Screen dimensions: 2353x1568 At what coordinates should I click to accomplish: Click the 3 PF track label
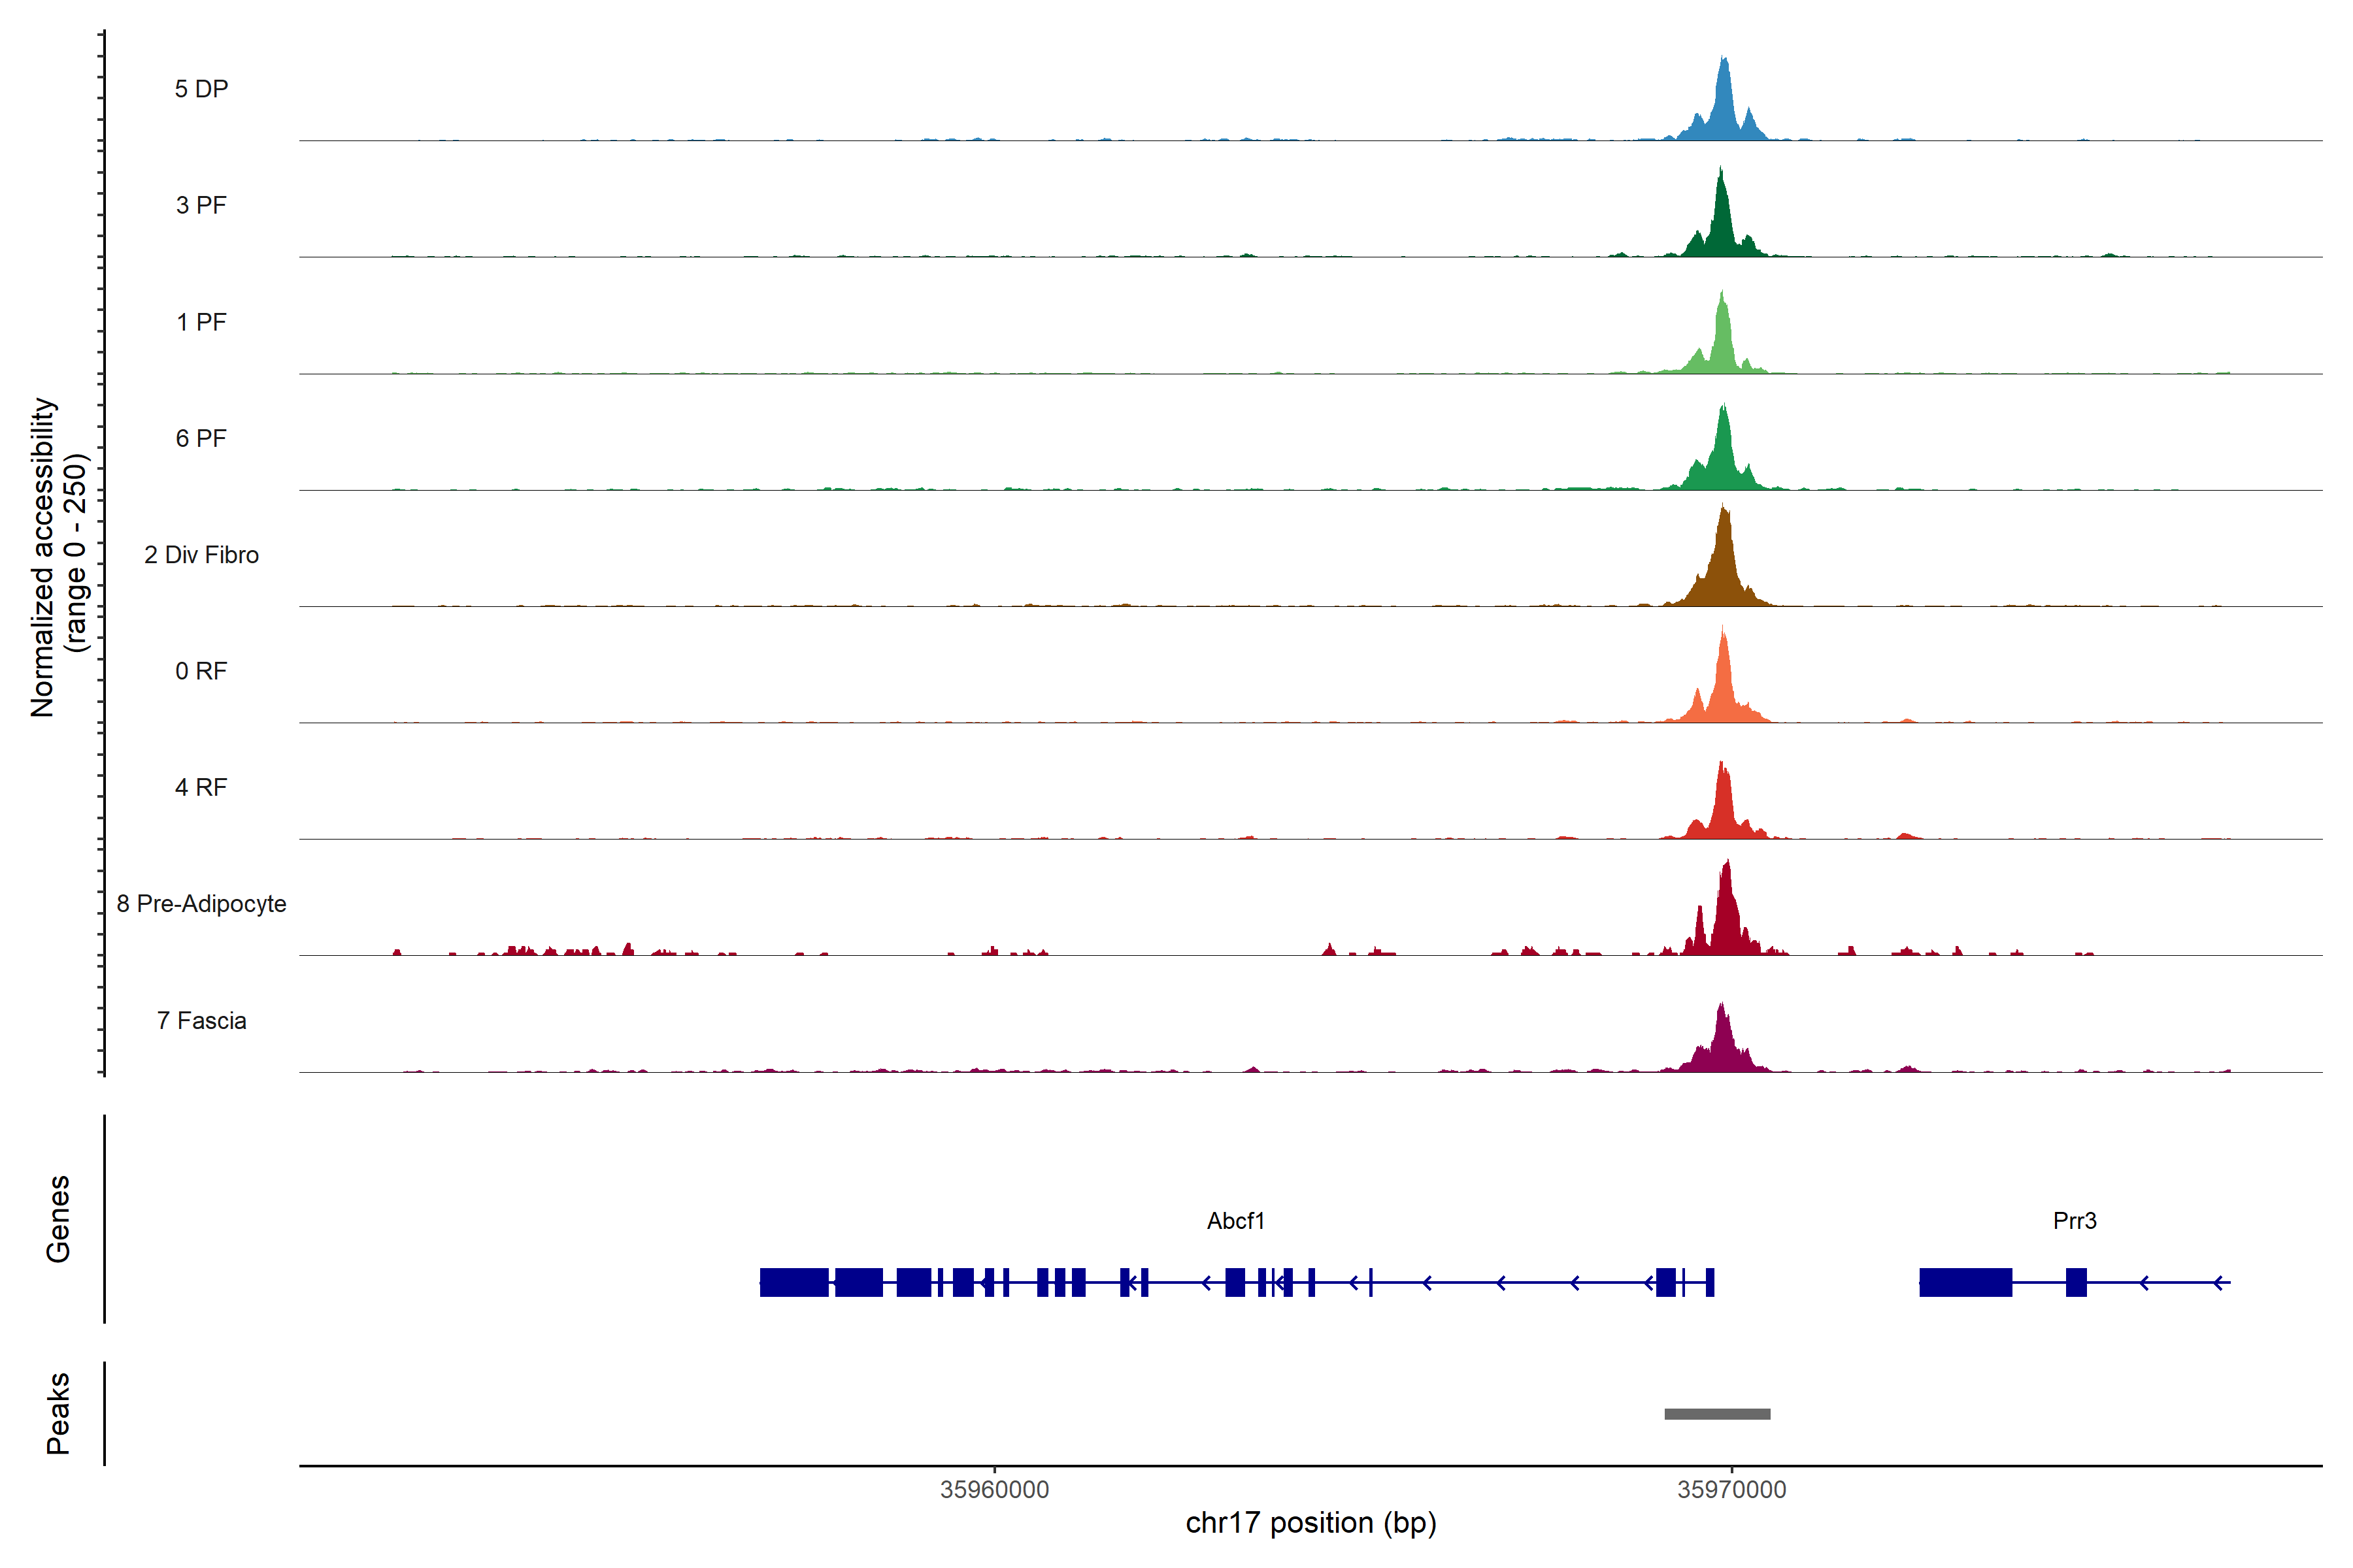tap(201, 205)
